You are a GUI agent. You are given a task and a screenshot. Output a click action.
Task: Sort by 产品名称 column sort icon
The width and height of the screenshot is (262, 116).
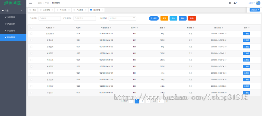[54, 28]
